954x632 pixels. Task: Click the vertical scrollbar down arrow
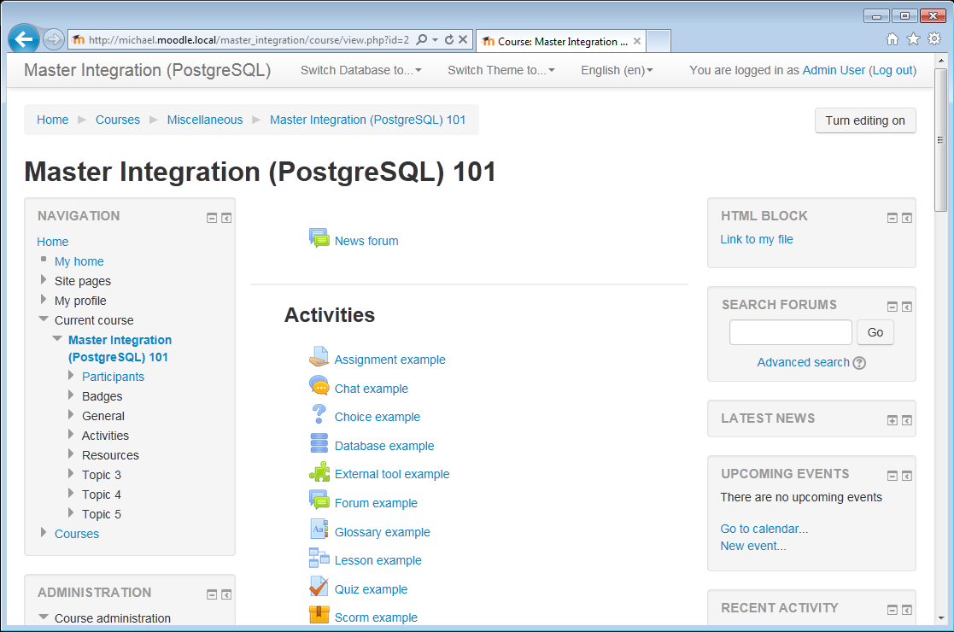click(x=940, y=617)
